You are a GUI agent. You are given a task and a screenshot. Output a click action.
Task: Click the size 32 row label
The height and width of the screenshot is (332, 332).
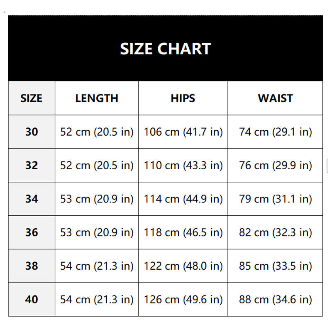click(32, 165)
